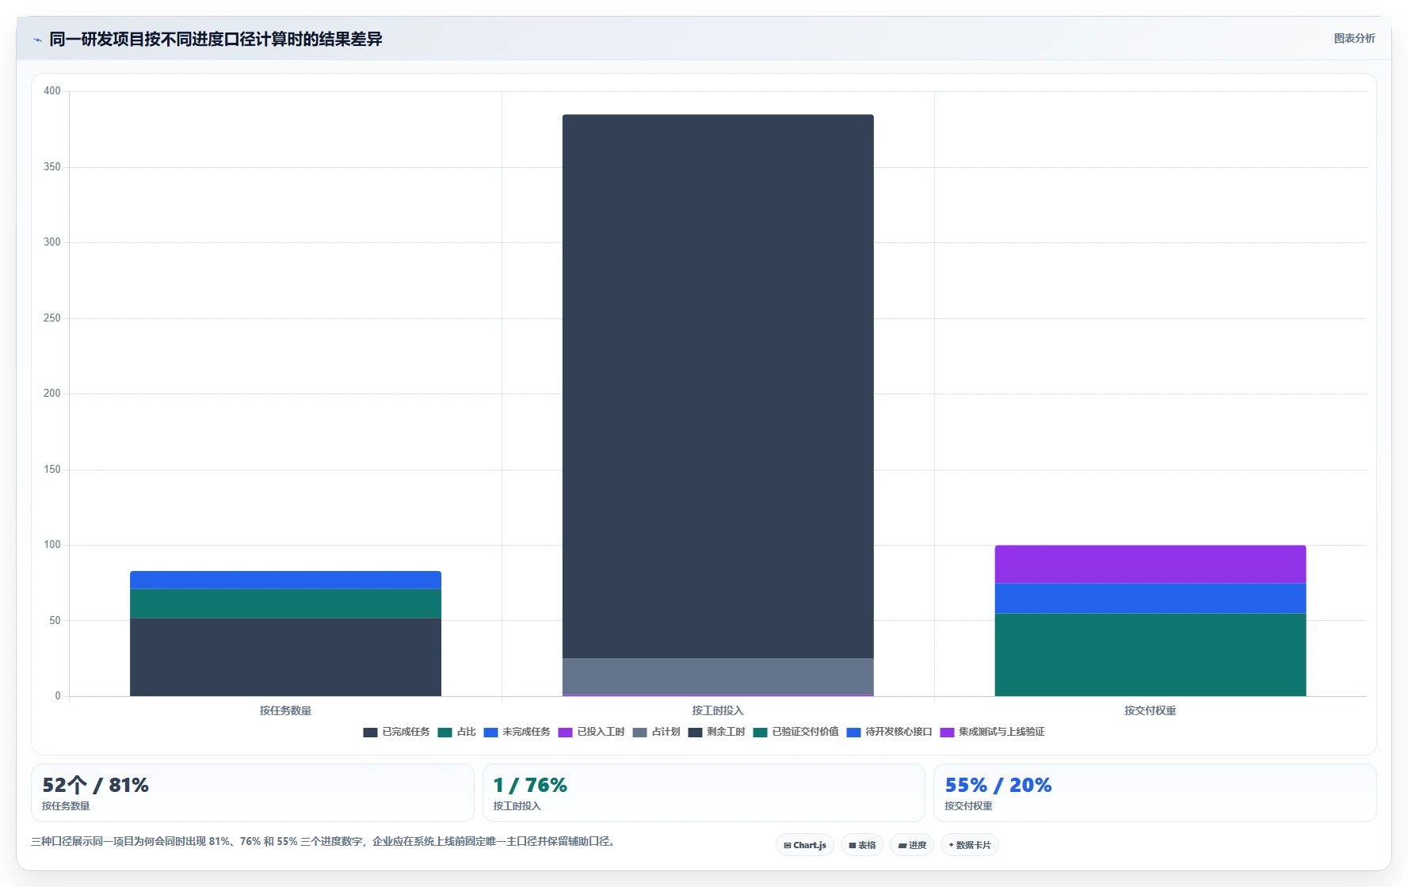Click the 按工时投入 x-axis label
Image resolution: width=1408 pixels, height=887 pixels.
pos(718,710)
